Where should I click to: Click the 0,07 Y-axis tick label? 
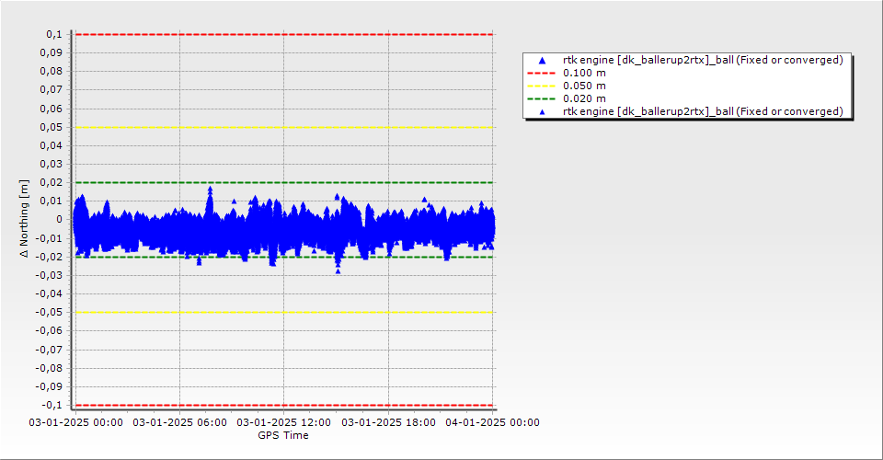(52, 90)
